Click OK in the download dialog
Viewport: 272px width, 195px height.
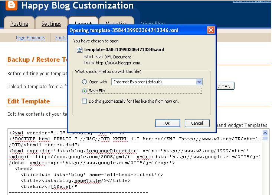coord(168,123)
